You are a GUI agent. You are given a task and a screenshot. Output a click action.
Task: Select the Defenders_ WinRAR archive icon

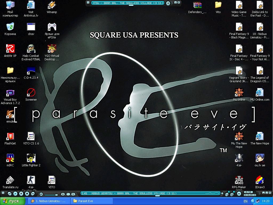pyautogui.click(x=197, y=7)
